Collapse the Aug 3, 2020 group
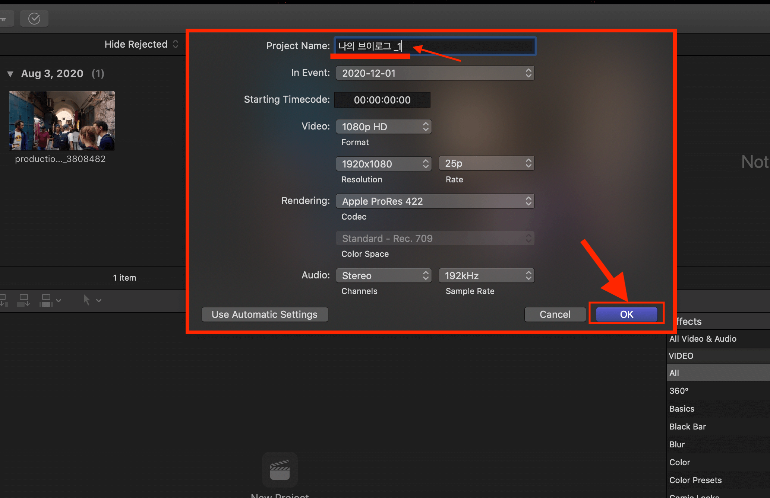770x498 pixels. tap(10, 74)
